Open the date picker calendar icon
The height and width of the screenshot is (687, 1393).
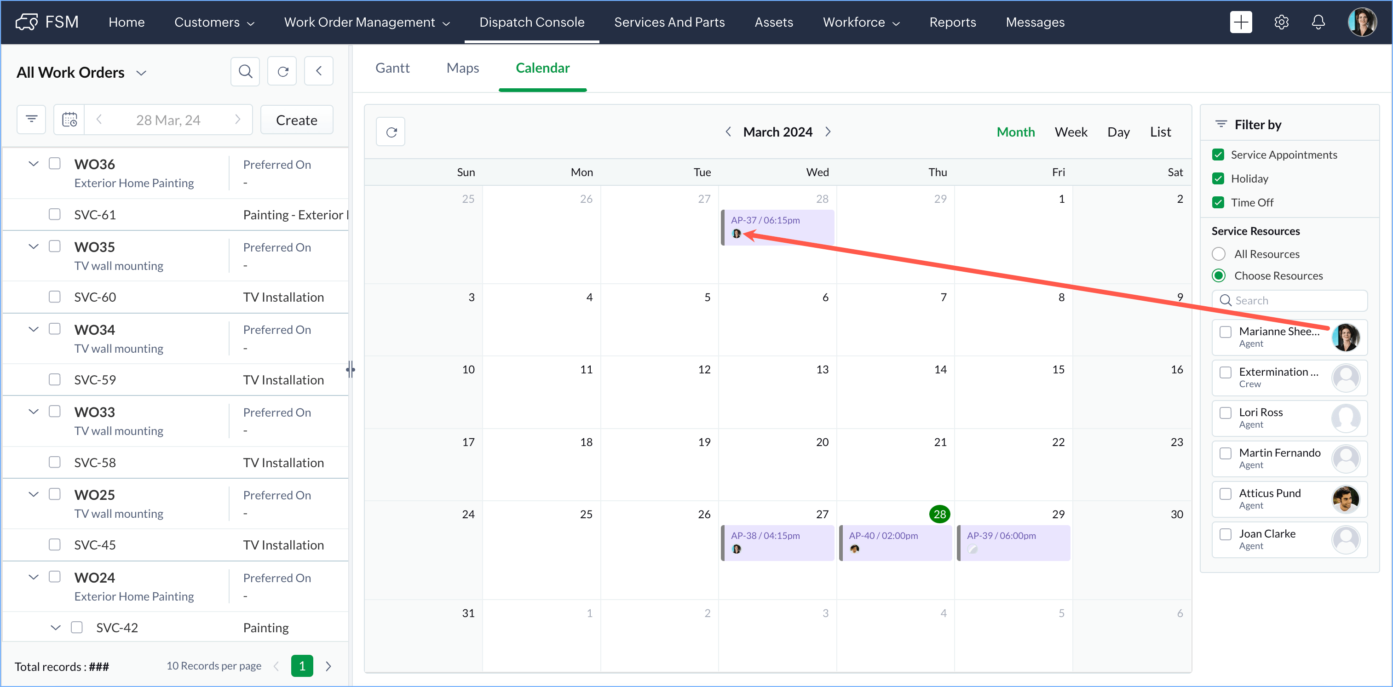69,120
